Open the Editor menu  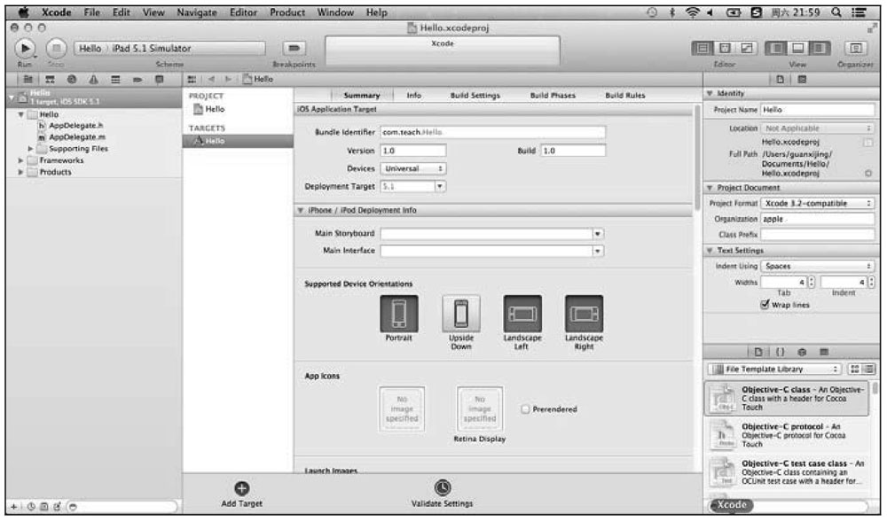pyautogui.click(x=243, y=12)
